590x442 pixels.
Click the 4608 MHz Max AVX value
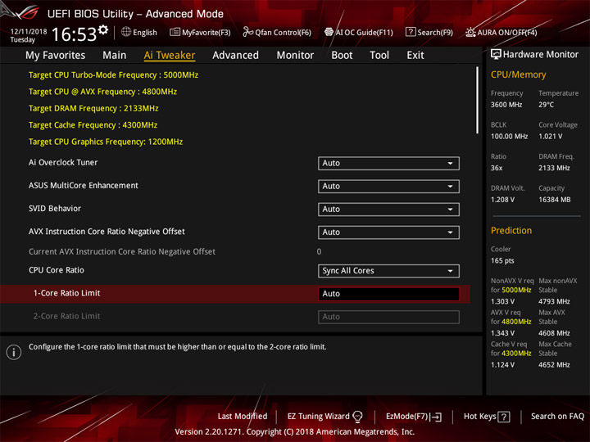pos(554,333)
